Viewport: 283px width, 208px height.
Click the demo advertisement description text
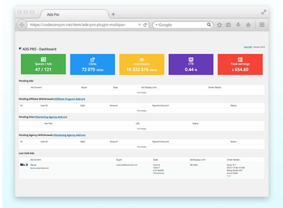pyautogui.click(x=39, y=168)
